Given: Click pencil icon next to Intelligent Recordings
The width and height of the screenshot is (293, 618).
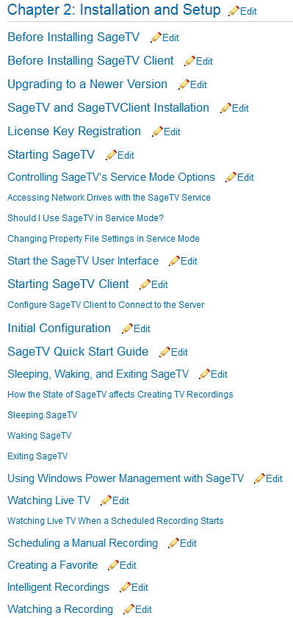Looking at the screenshot, I should (x=126, y=588).
